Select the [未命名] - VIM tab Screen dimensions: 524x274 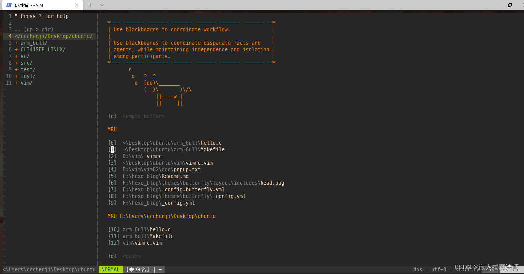pyautogui.click(x=42, y=5)
